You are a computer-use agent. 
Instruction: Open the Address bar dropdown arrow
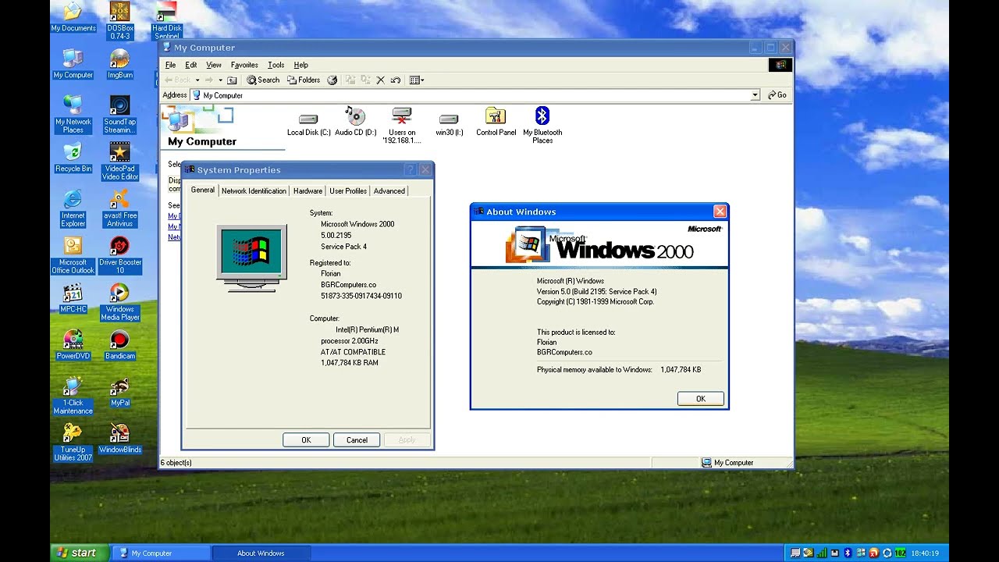(755, 95)
